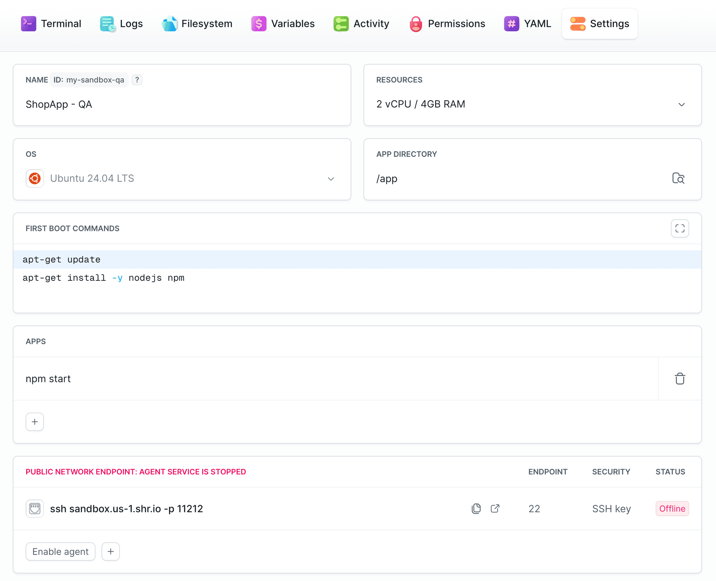This screenshot has width=716, height=581.
Task: Browse app directory folder icon
Action: tap(678, 178)
